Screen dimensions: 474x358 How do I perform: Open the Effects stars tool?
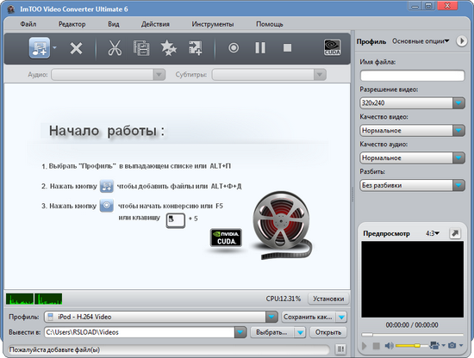click(168, 47)
